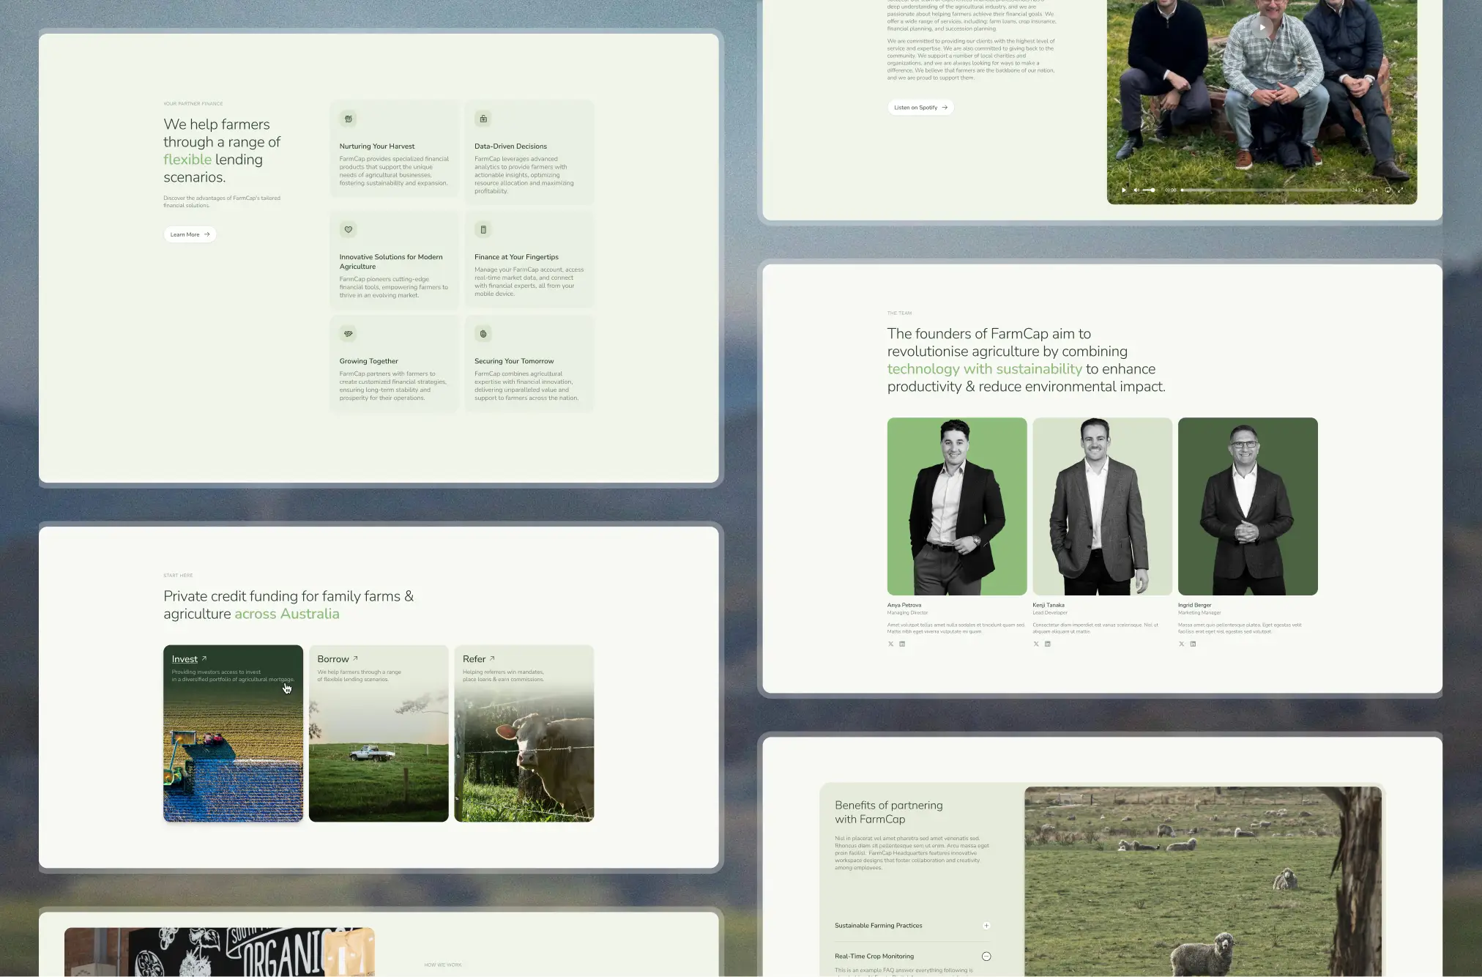Click the Learn More button
The height and width of the screenshot is (977, 1482).
tap(190, 234)
